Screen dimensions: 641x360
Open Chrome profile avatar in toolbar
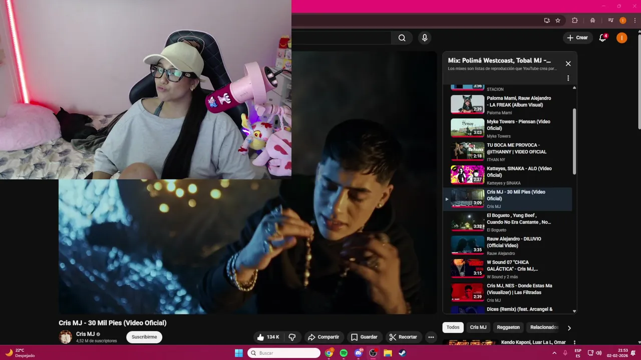click(622, 20)
